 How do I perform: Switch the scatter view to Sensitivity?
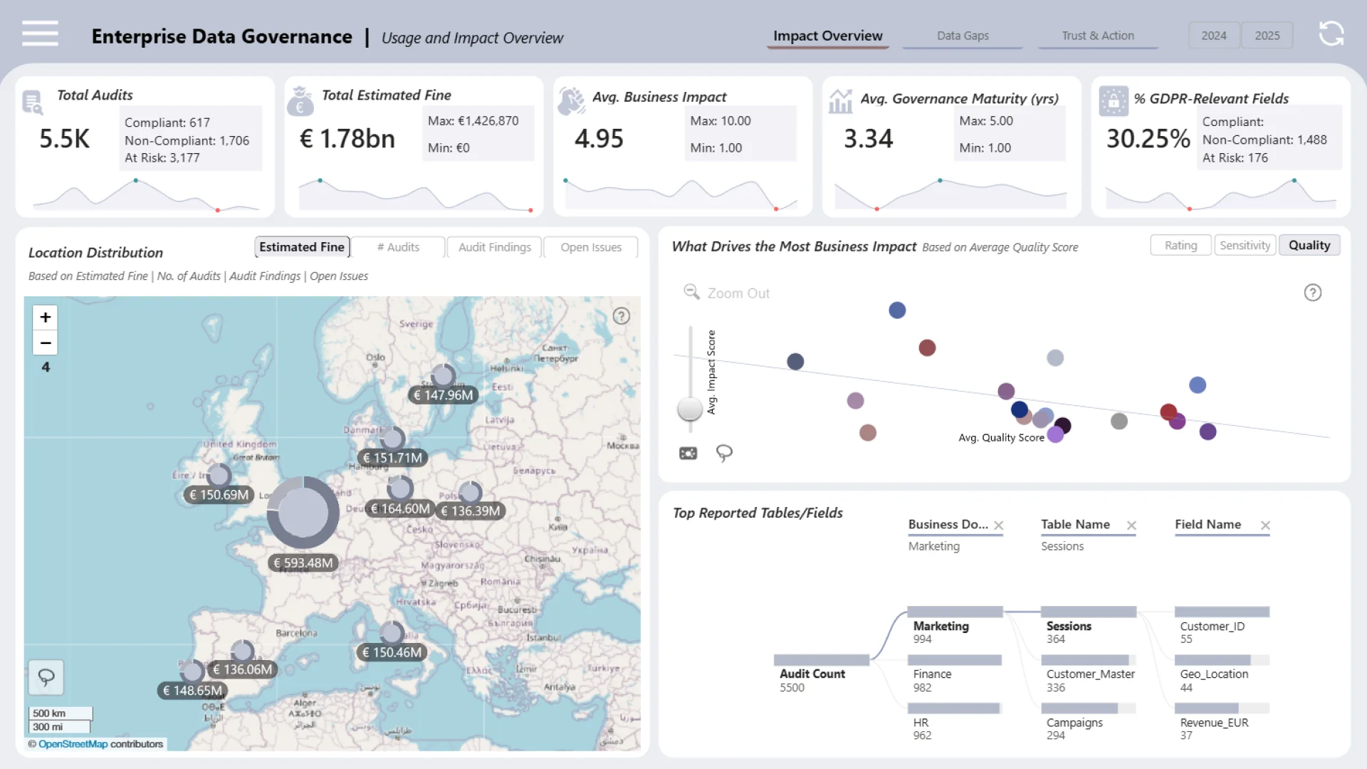pos(1245,246)
